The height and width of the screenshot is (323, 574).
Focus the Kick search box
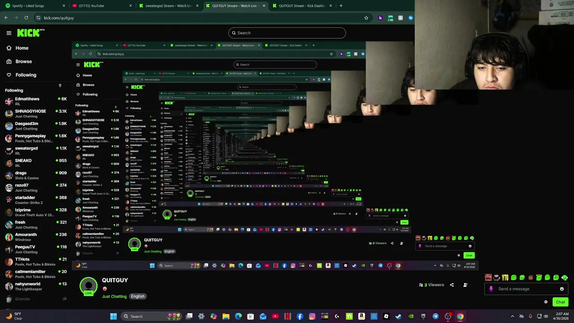point(287,33)
